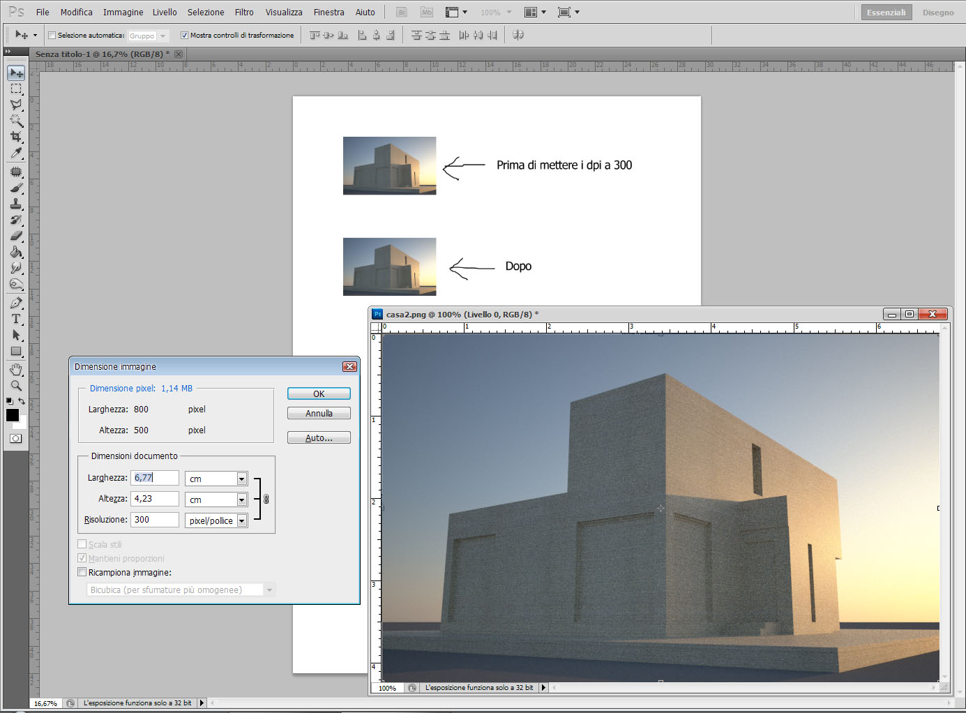966x713 pixels.
Task: Enable Ricampiona immagine checkbox
Action: click(82, 572)
